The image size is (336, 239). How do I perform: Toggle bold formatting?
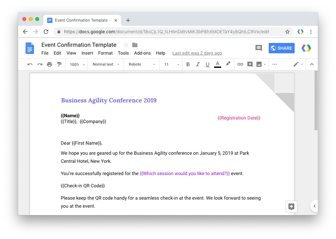tap(188, 64)
